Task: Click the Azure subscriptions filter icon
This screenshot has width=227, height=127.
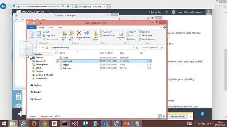Action: coord(167,12)
